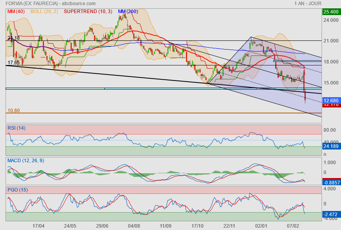Click the 10.80 support level label
The height and width of the screenshot is (230, 341).
[x=13, y=110]
